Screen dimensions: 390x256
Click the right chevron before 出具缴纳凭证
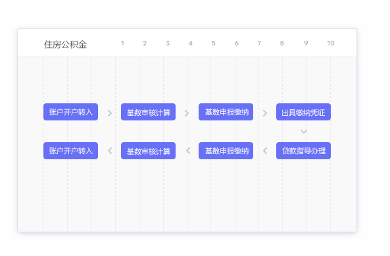click(265, 113)
